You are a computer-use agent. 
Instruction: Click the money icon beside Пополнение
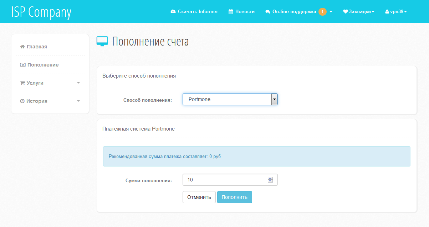pyautogui.click(x=23, y=65)
